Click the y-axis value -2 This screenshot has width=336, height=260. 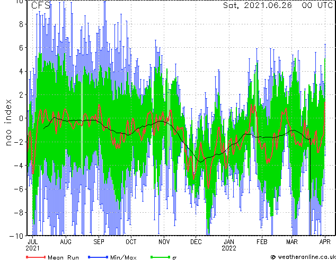coord(19,142)
